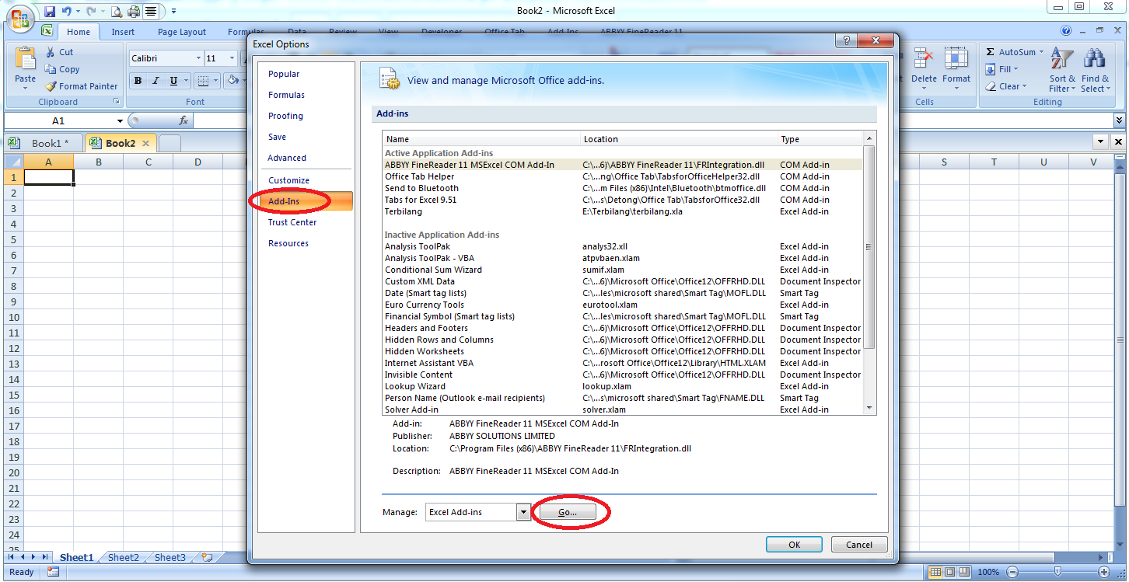Click the Fill down-arrow icon in Editing group

point(991,69)
